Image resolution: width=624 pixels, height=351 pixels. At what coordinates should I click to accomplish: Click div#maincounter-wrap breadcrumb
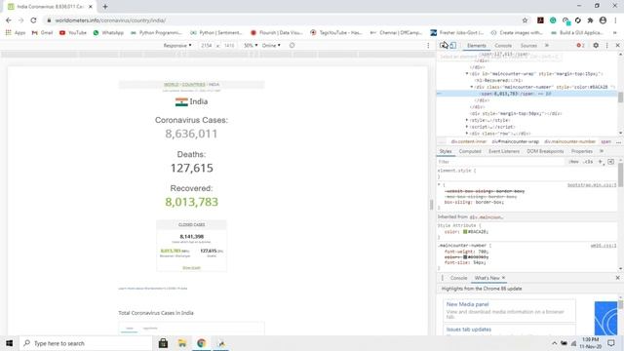(515, 141)
